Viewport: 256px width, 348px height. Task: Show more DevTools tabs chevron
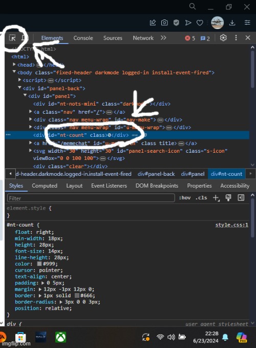163,38
